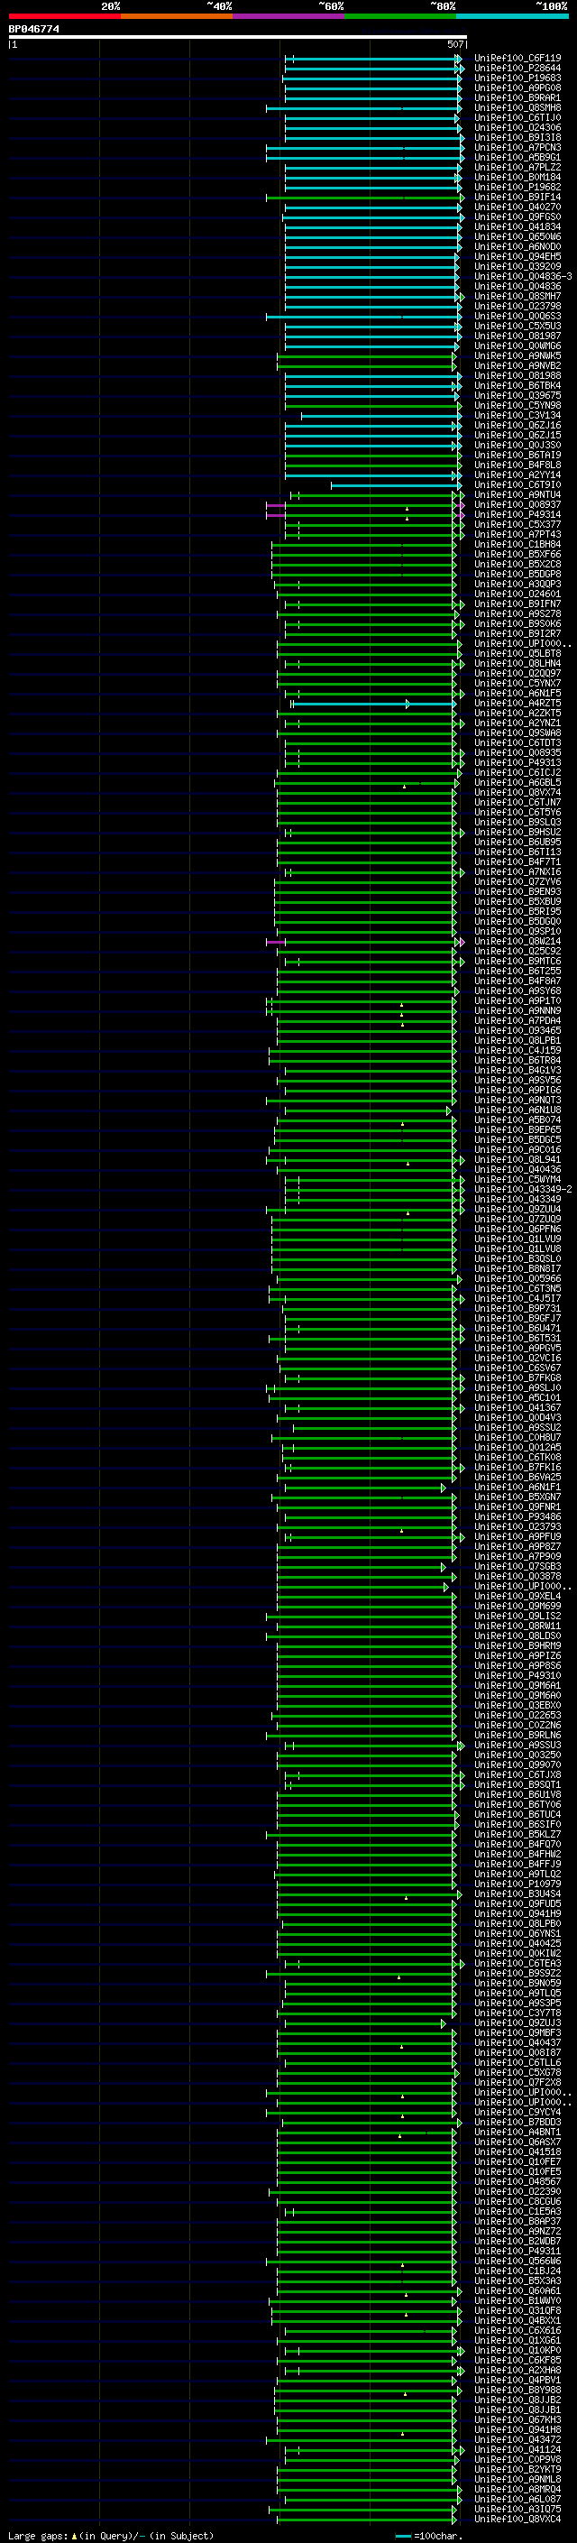Click the white query sequence ruler bar
This screenshot has height=2543, width=577.
tap(238, 38)
